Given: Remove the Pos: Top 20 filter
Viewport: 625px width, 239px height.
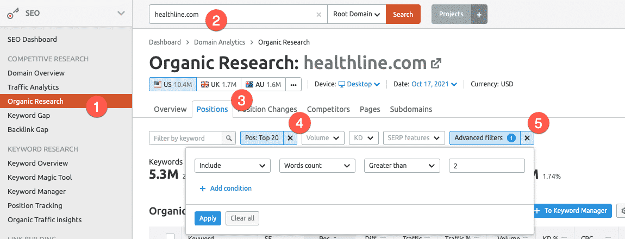Looking at the screenshot, I should (x=290, y=138).
